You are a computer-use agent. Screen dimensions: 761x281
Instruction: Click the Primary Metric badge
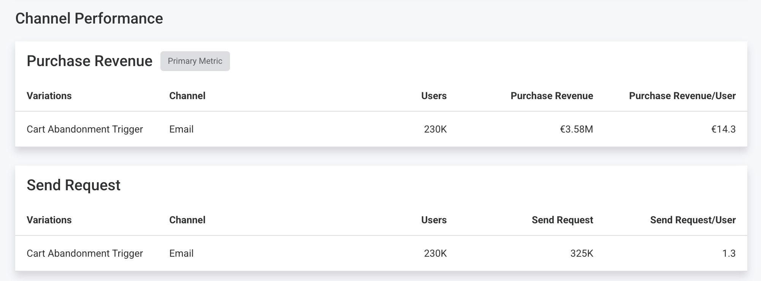click(195, 61)
